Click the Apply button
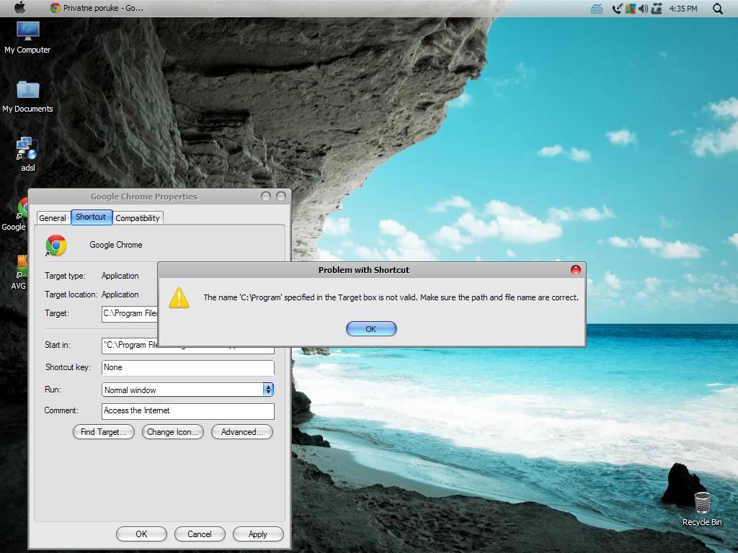This screenshot has height=553, width=738. coord(258,534)
